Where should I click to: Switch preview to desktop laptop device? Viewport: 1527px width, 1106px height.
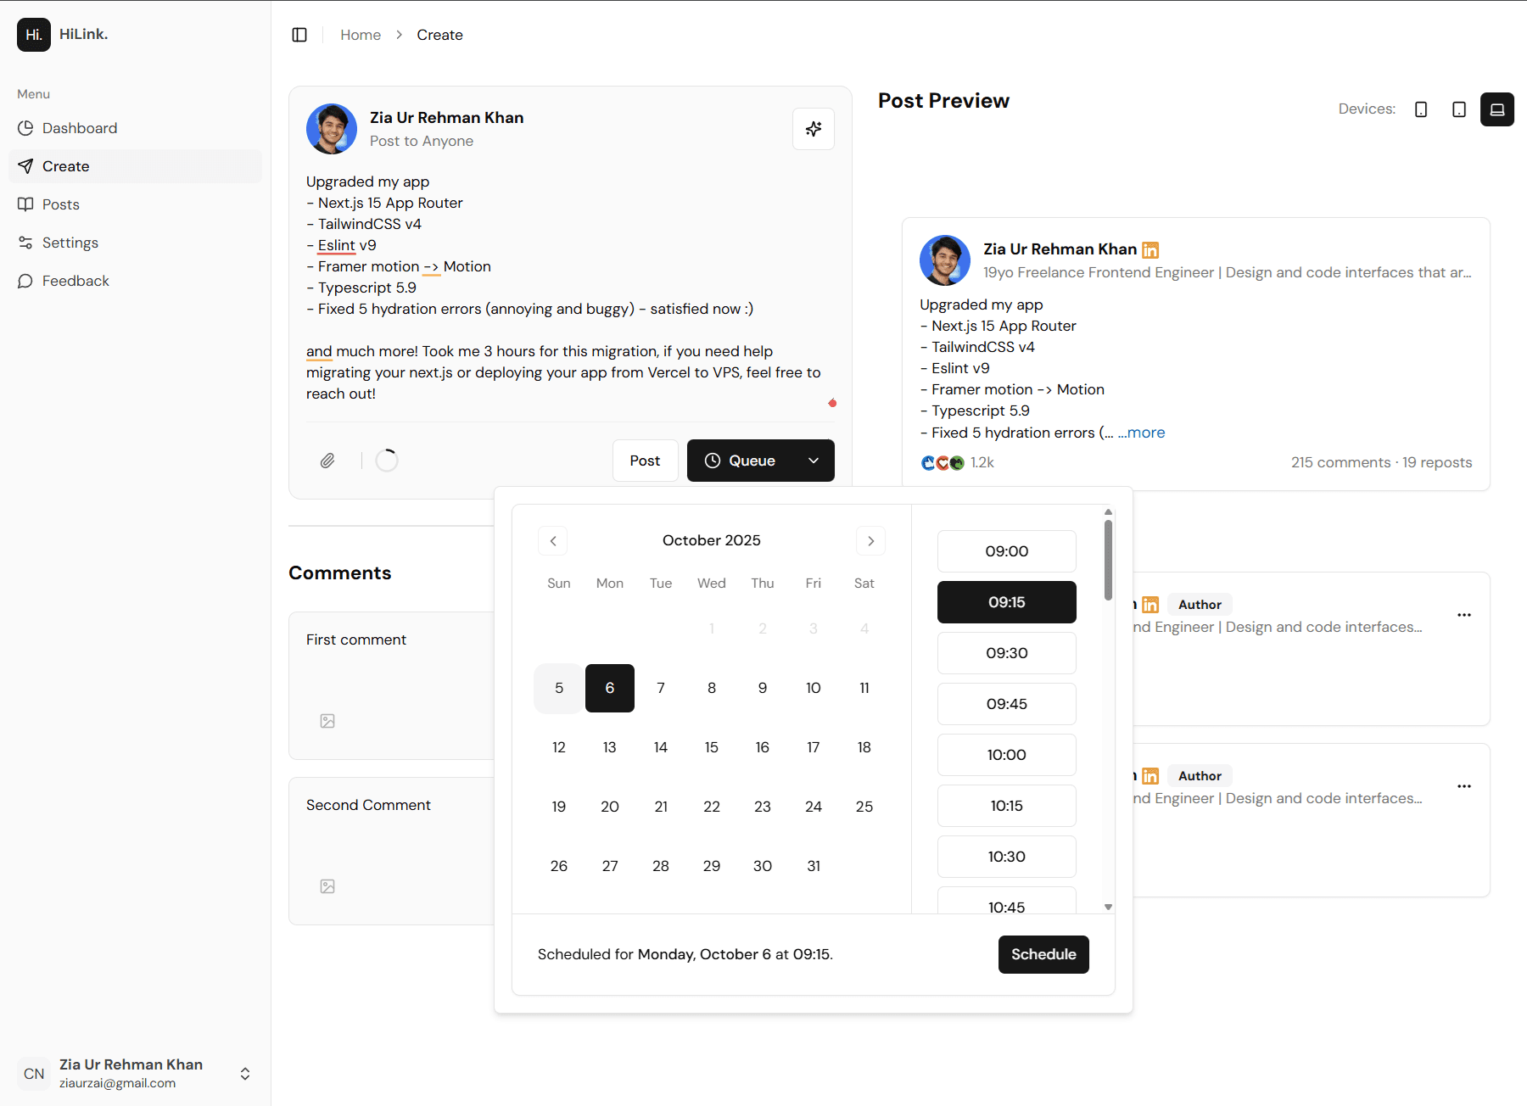coord(1496,109)
